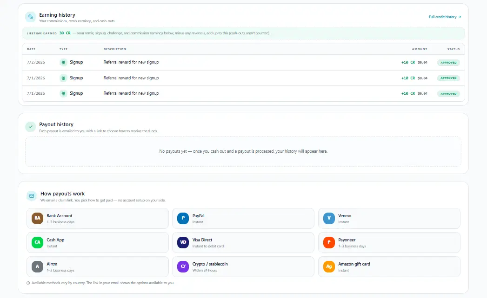Click the purple Crypto stablecoin icon

(183, 266)
